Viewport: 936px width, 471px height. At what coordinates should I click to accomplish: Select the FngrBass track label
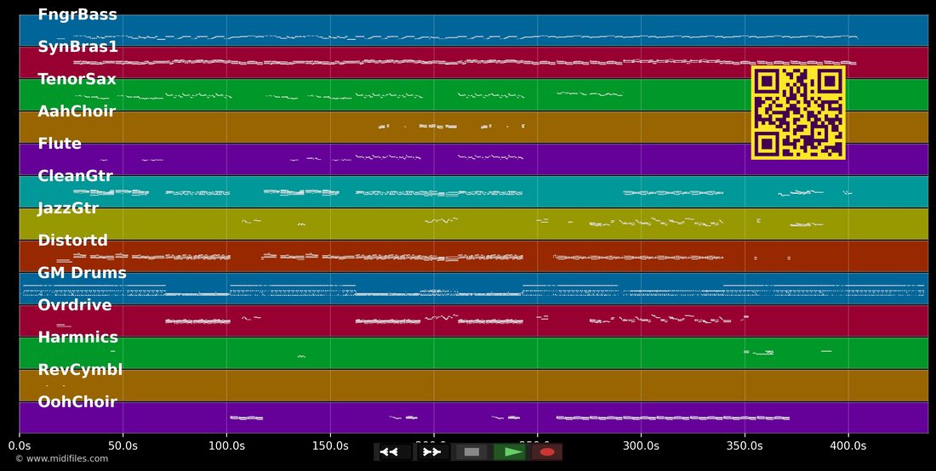[77, 15]
